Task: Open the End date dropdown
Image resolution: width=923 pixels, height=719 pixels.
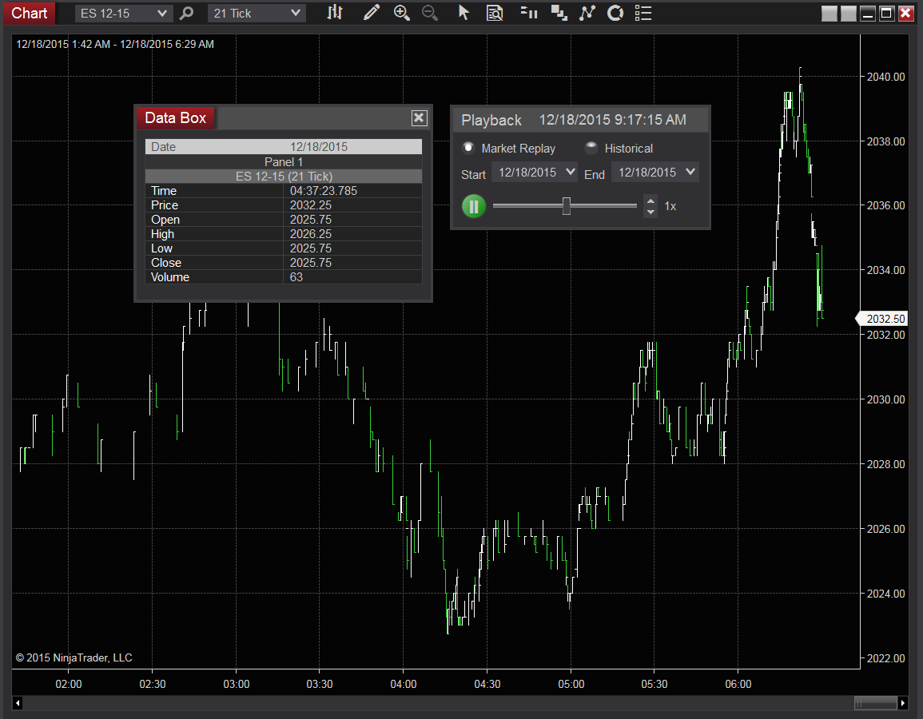Action: pyautogui.click(x=655, y=173)
